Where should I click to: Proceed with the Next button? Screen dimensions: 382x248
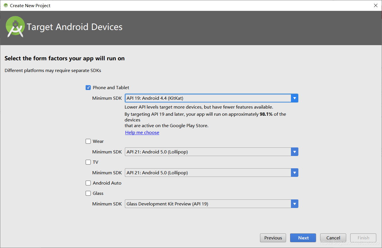coord(303,238)
